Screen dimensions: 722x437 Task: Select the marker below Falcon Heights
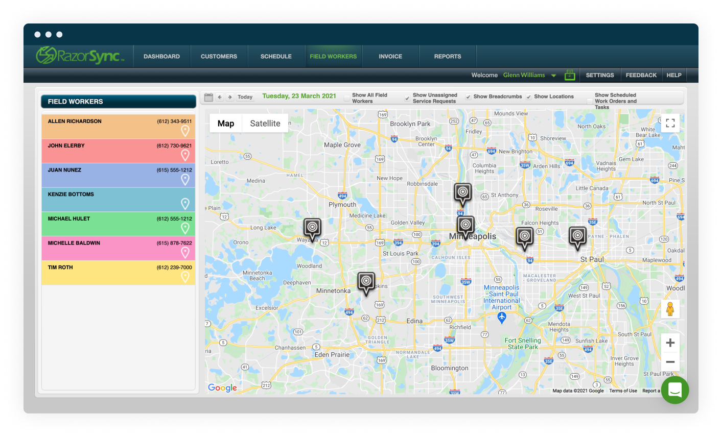click(524, 238)
